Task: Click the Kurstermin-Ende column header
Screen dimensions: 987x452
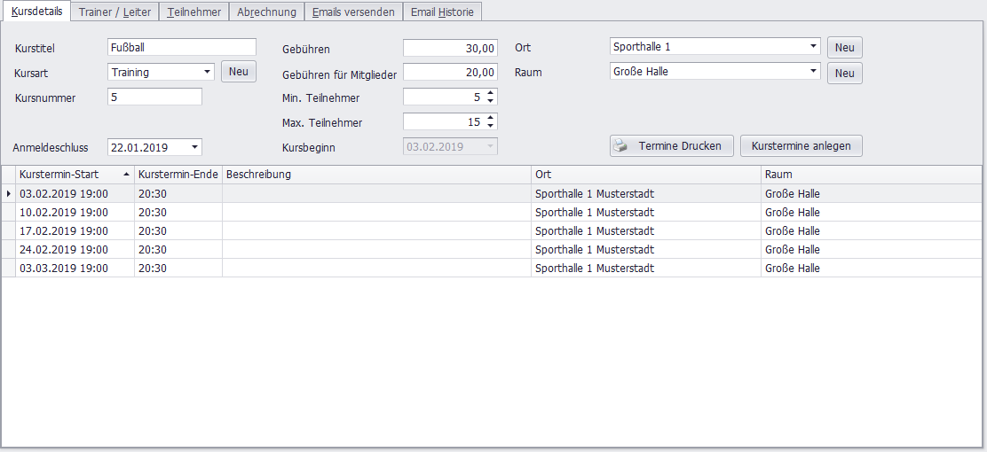Action: point(178,174)
